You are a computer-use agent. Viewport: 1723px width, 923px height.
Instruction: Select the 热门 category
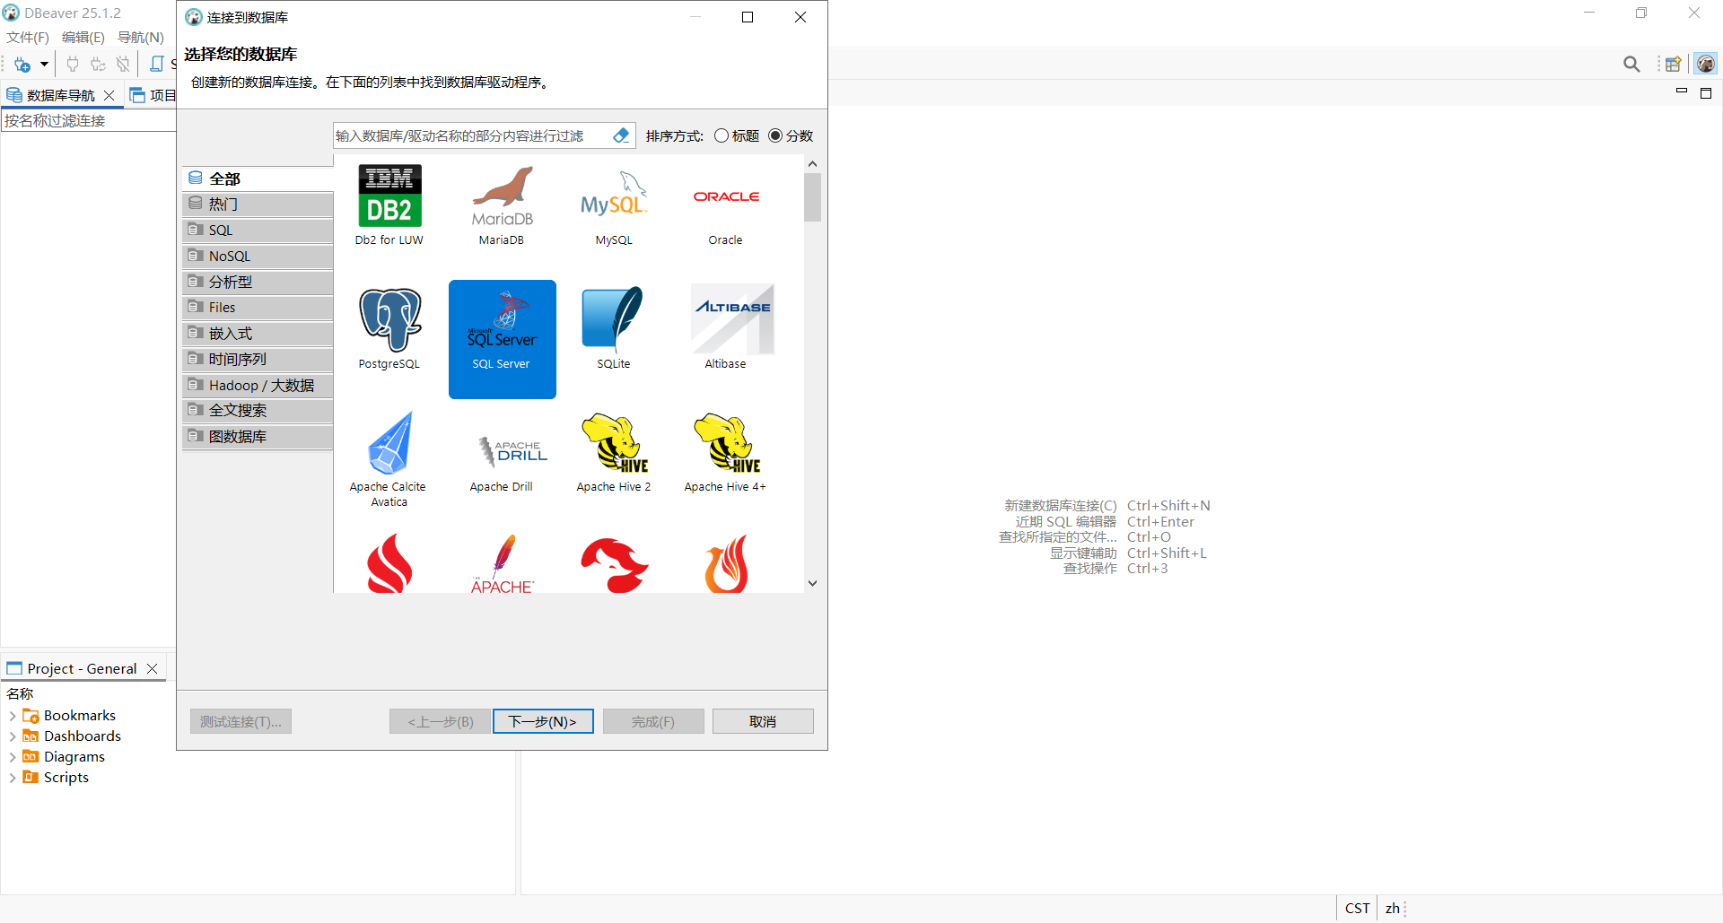258,205
